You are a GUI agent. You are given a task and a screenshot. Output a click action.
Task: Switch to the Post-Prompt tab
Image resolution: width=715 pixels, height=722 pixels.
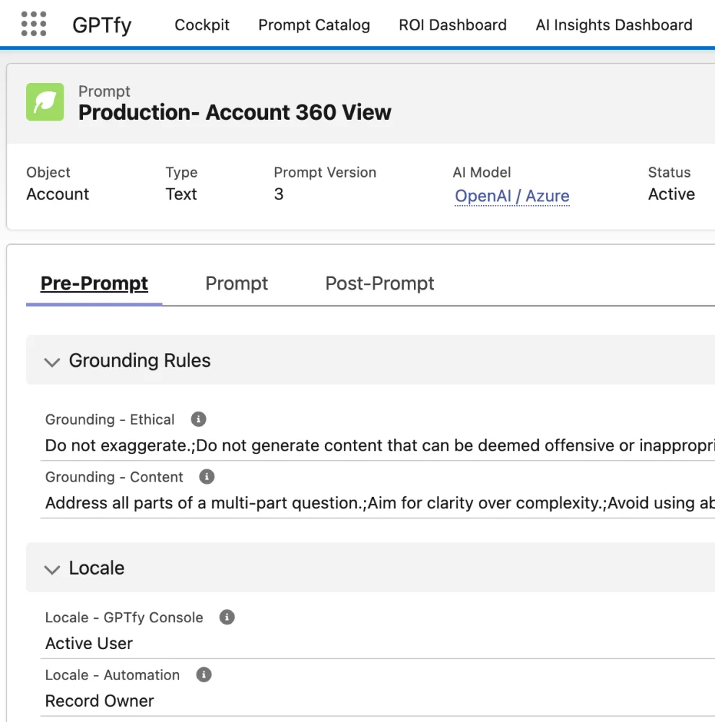378,283
